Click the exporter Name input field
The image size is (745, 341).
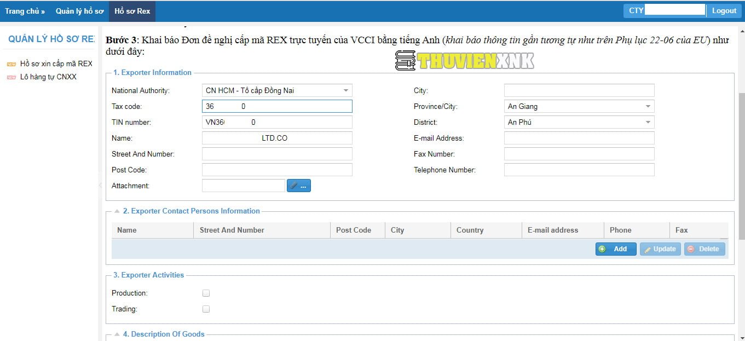click(x=277, y=138)
